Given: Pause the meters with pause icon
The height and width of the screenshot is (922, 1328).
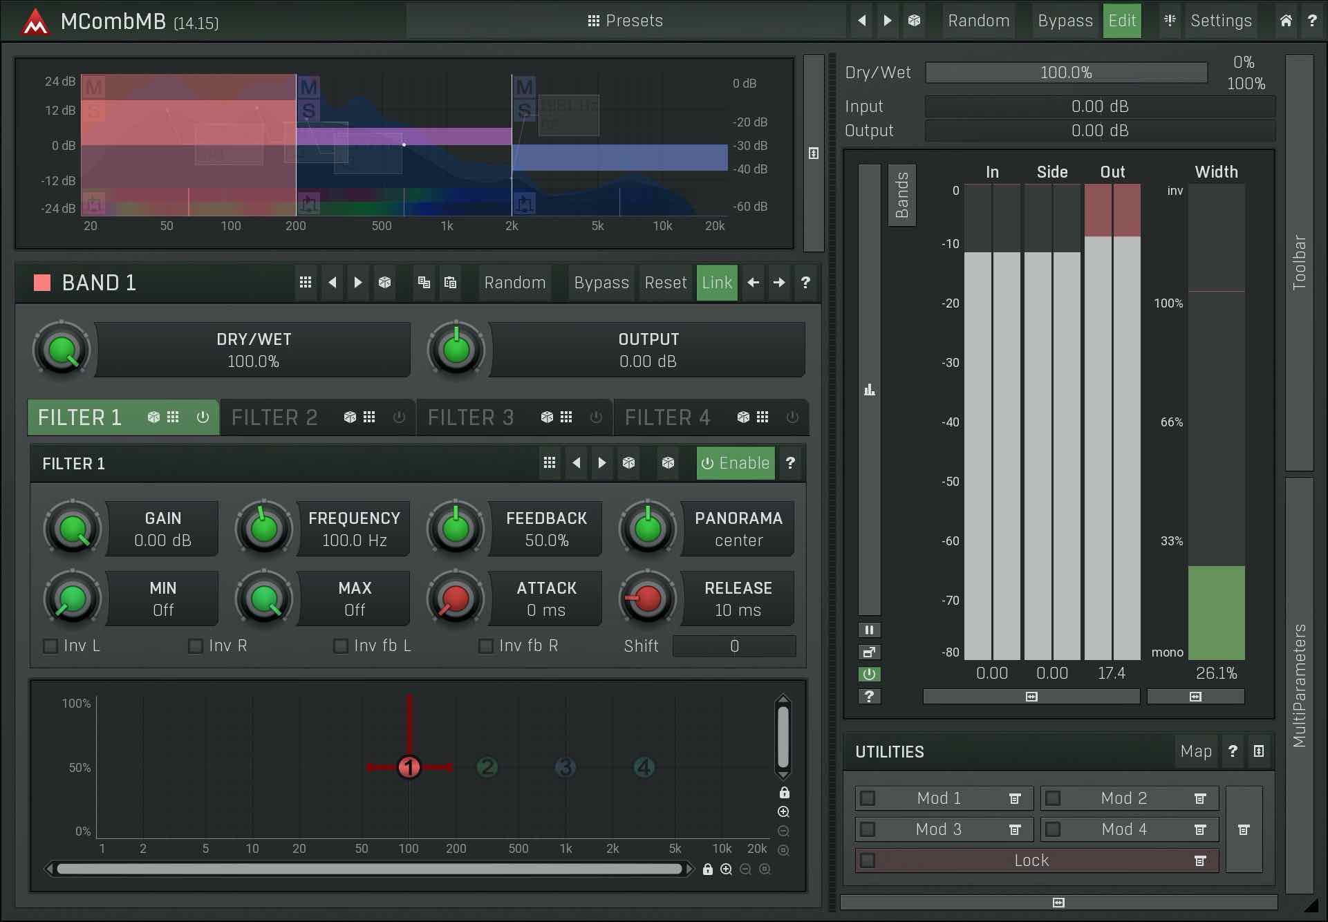Looking at the screenshot, I should [x=869, y=630].
